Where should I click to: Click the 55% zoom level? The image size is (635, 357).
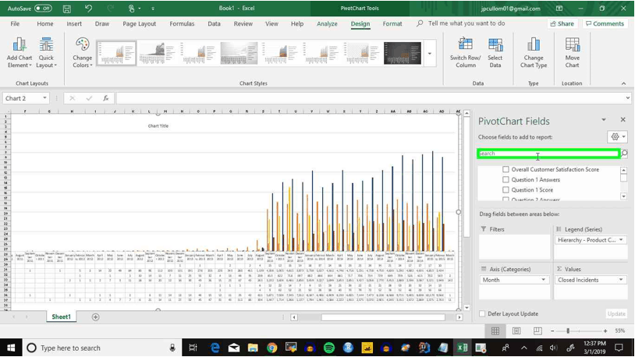619,331
